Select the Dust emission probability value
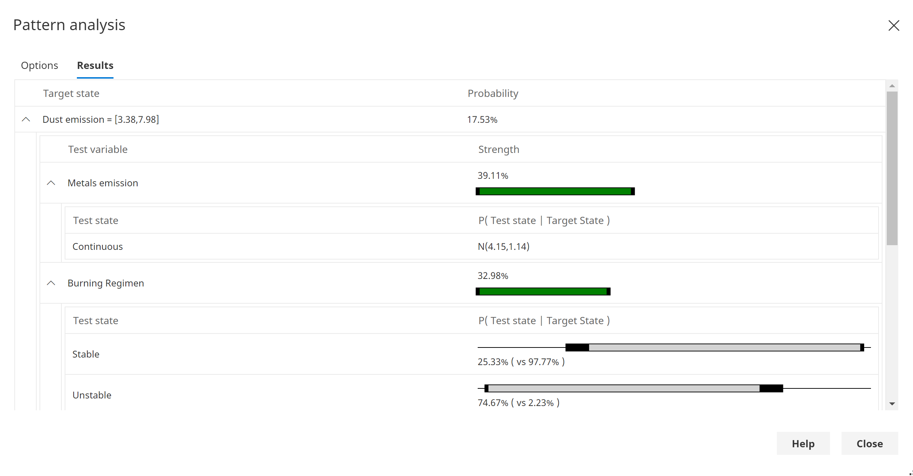913x476 pixels. [482, 119]
